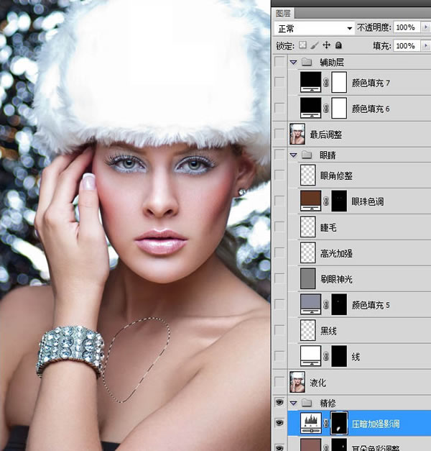Select the 睫毛 layer name
Viewport: 431px width, 451px height.
[x=328, y=227]
